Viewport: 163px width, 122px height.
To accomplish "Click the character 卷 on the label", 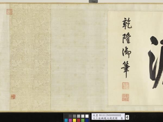I will tap(121, 118).
